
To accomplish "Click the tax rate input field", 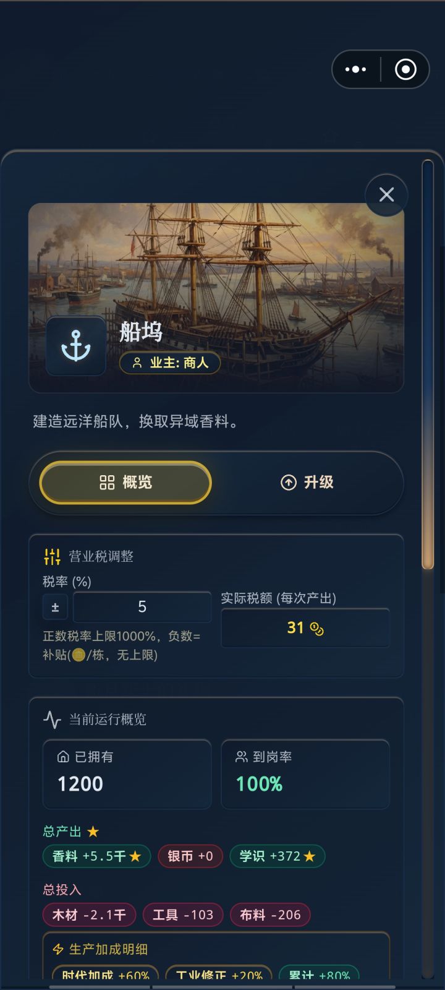I will click(x=142, y=607).
